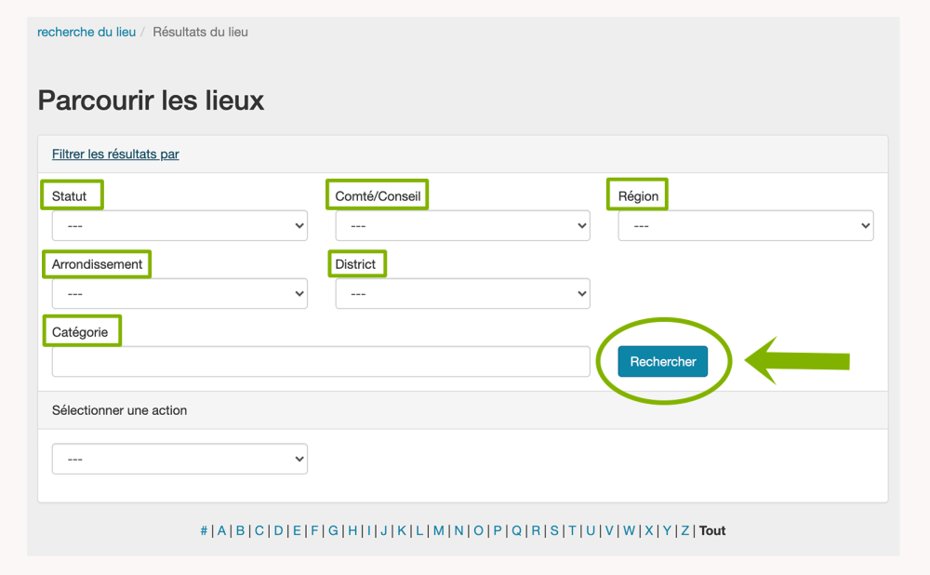
Task: Filter places starting with letter A
Action: tap(221, 530)
